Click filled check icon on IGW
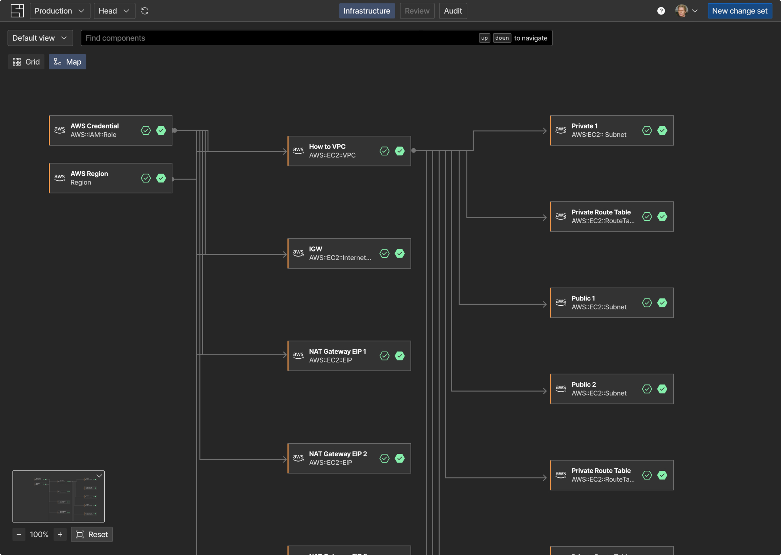This screenshot has width=781, height=555. pyautogui.click(x=400, y=253)
